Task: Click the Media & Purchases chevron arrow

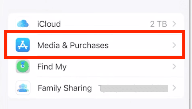Action: tap(174, 45)
